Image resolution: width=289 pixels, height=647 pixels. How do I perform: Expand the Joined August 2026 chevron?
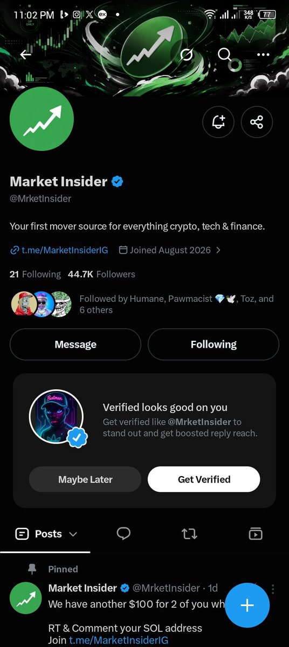[218, 250]
